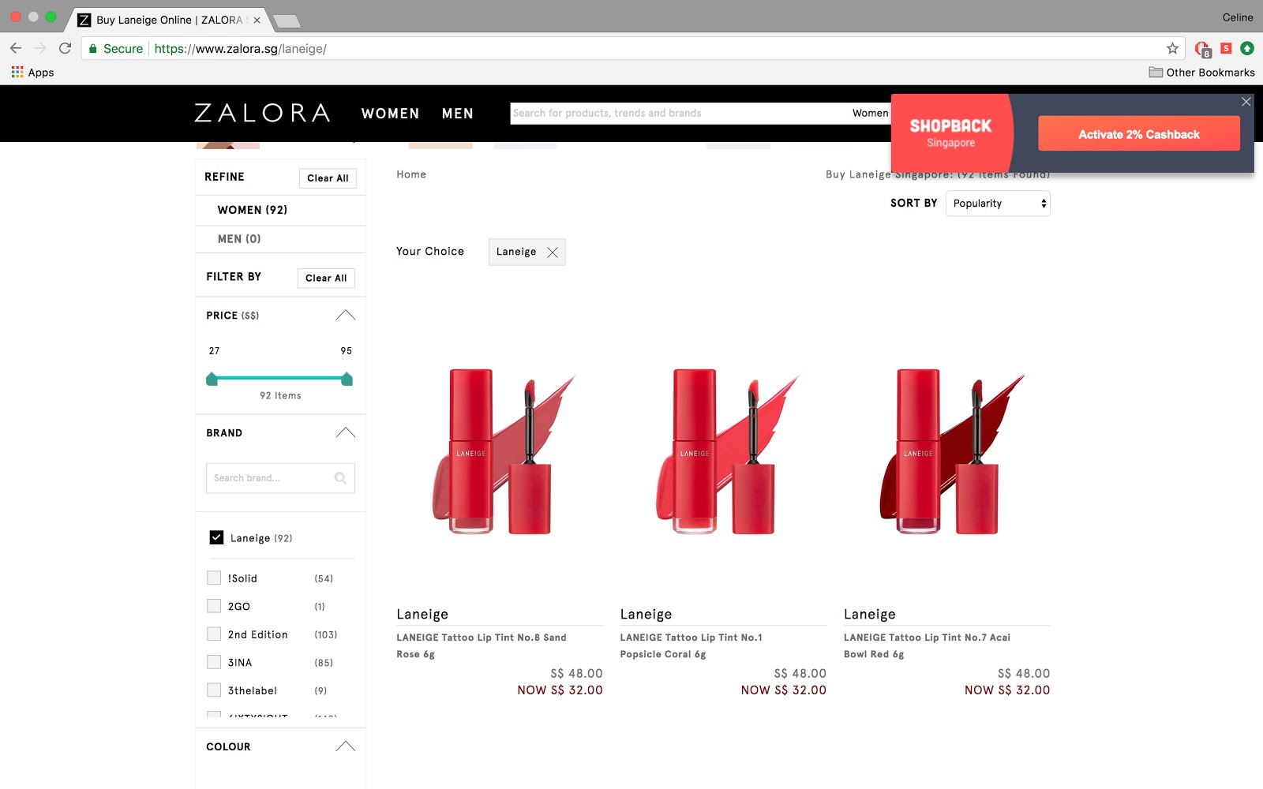Click Clear All next to Refine
The height and width of the screenshot is (789, 1263).
328,178
